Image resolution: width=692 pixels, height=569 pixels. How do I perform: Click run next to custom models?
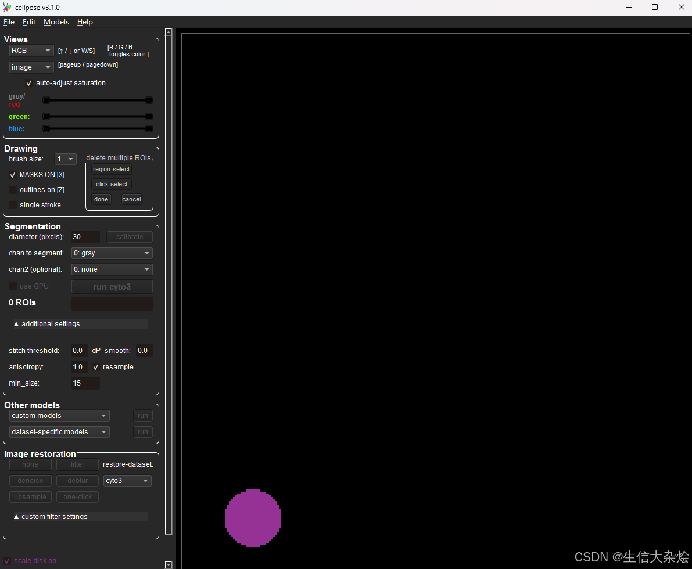coord(143,416)
